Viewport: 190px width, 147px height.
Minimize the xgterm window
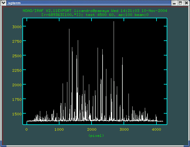(x=174, y=3)
